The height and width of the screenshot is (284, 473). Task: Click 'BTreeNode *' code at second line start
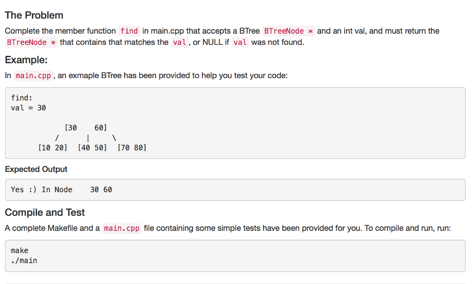pos(31,42)
